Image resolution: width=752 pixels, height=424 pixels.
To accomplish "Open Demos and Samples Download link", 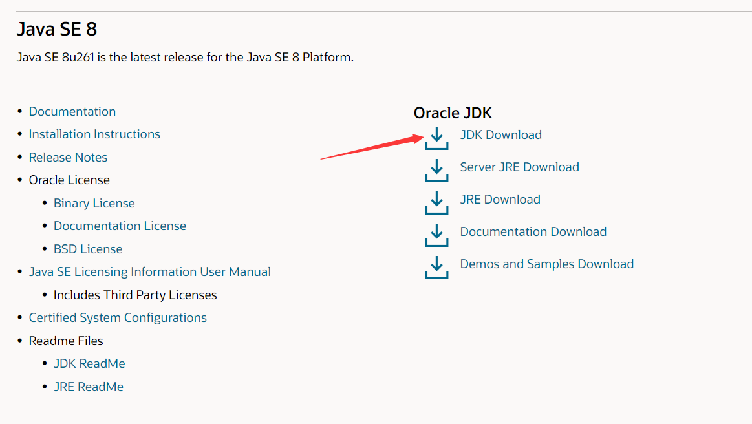I will (547, 264).
